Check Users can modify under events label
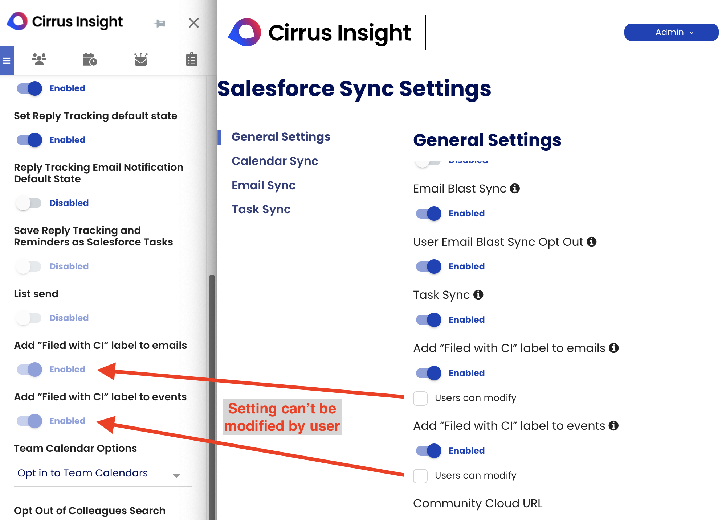Image resolution: width=726 pixels, height=520 pixels. point(420,476)
